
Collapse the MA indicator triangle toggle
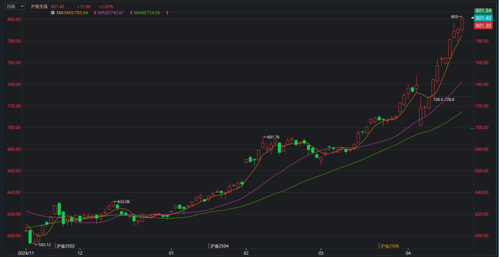pyautogui.click(x=53, y=12)
